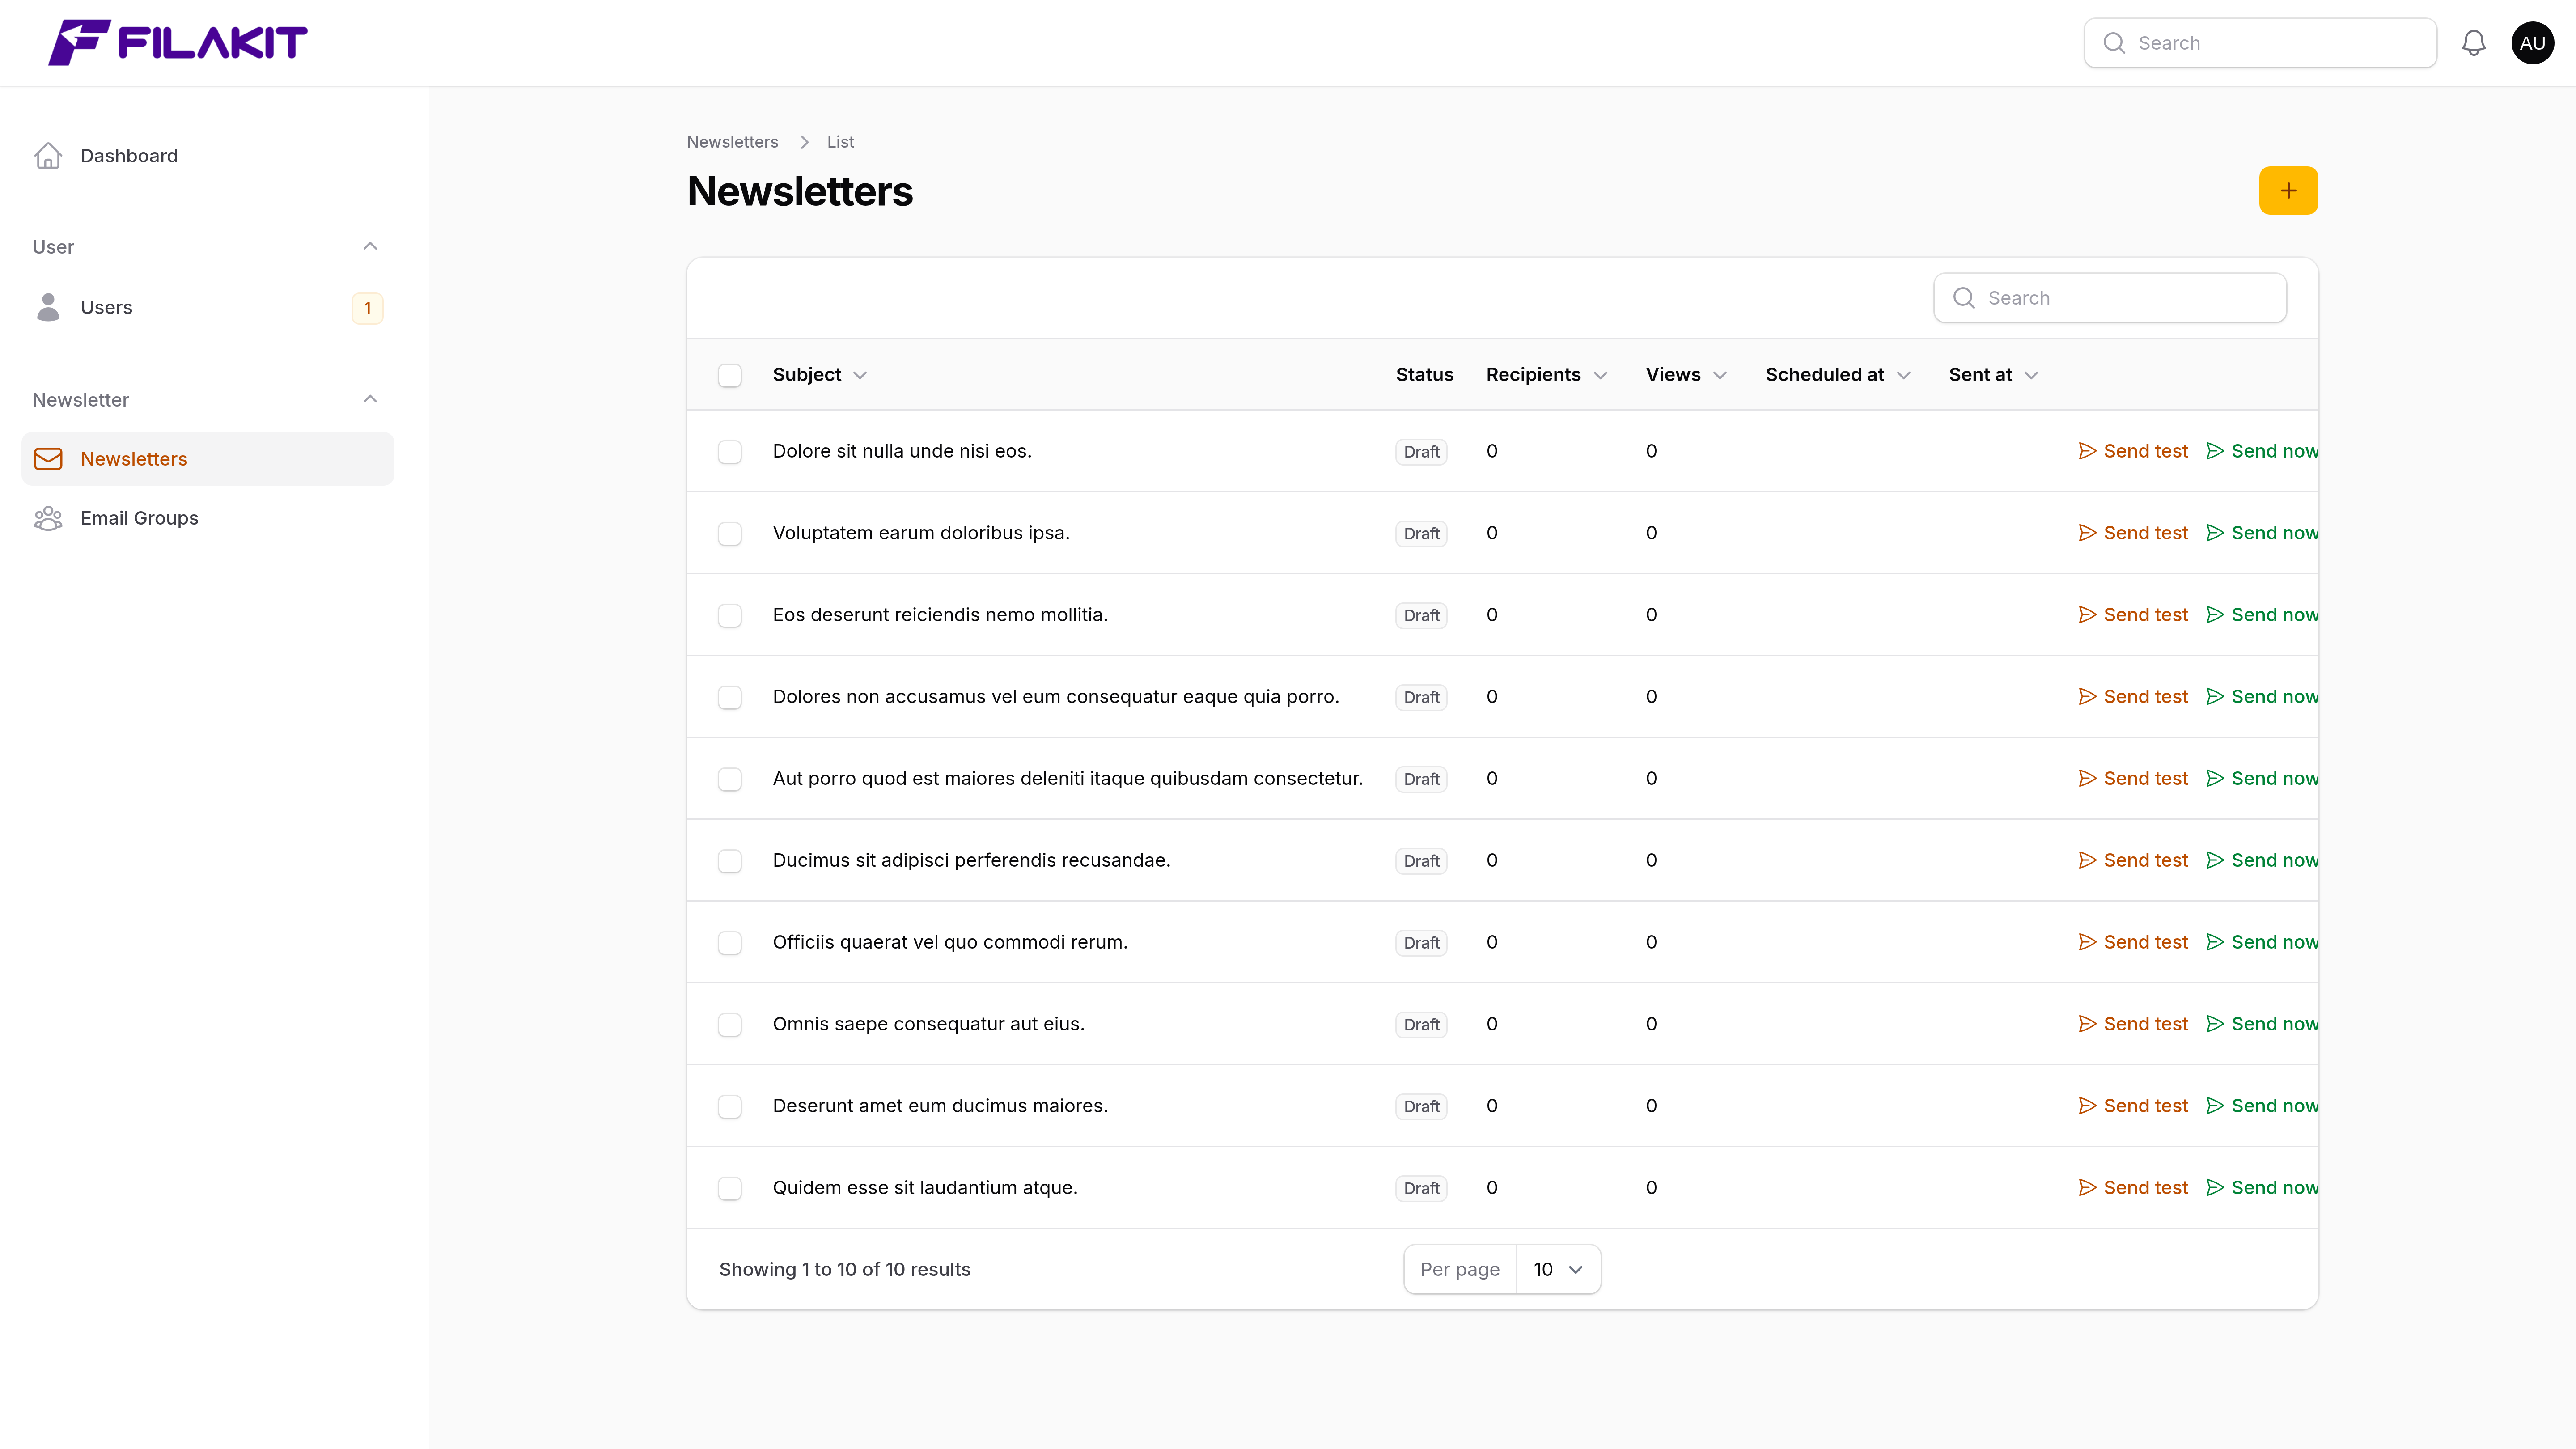Click the Email Groups people icon
The height and width of the screenshot is (1449, 2576).
tap(48, 518)
